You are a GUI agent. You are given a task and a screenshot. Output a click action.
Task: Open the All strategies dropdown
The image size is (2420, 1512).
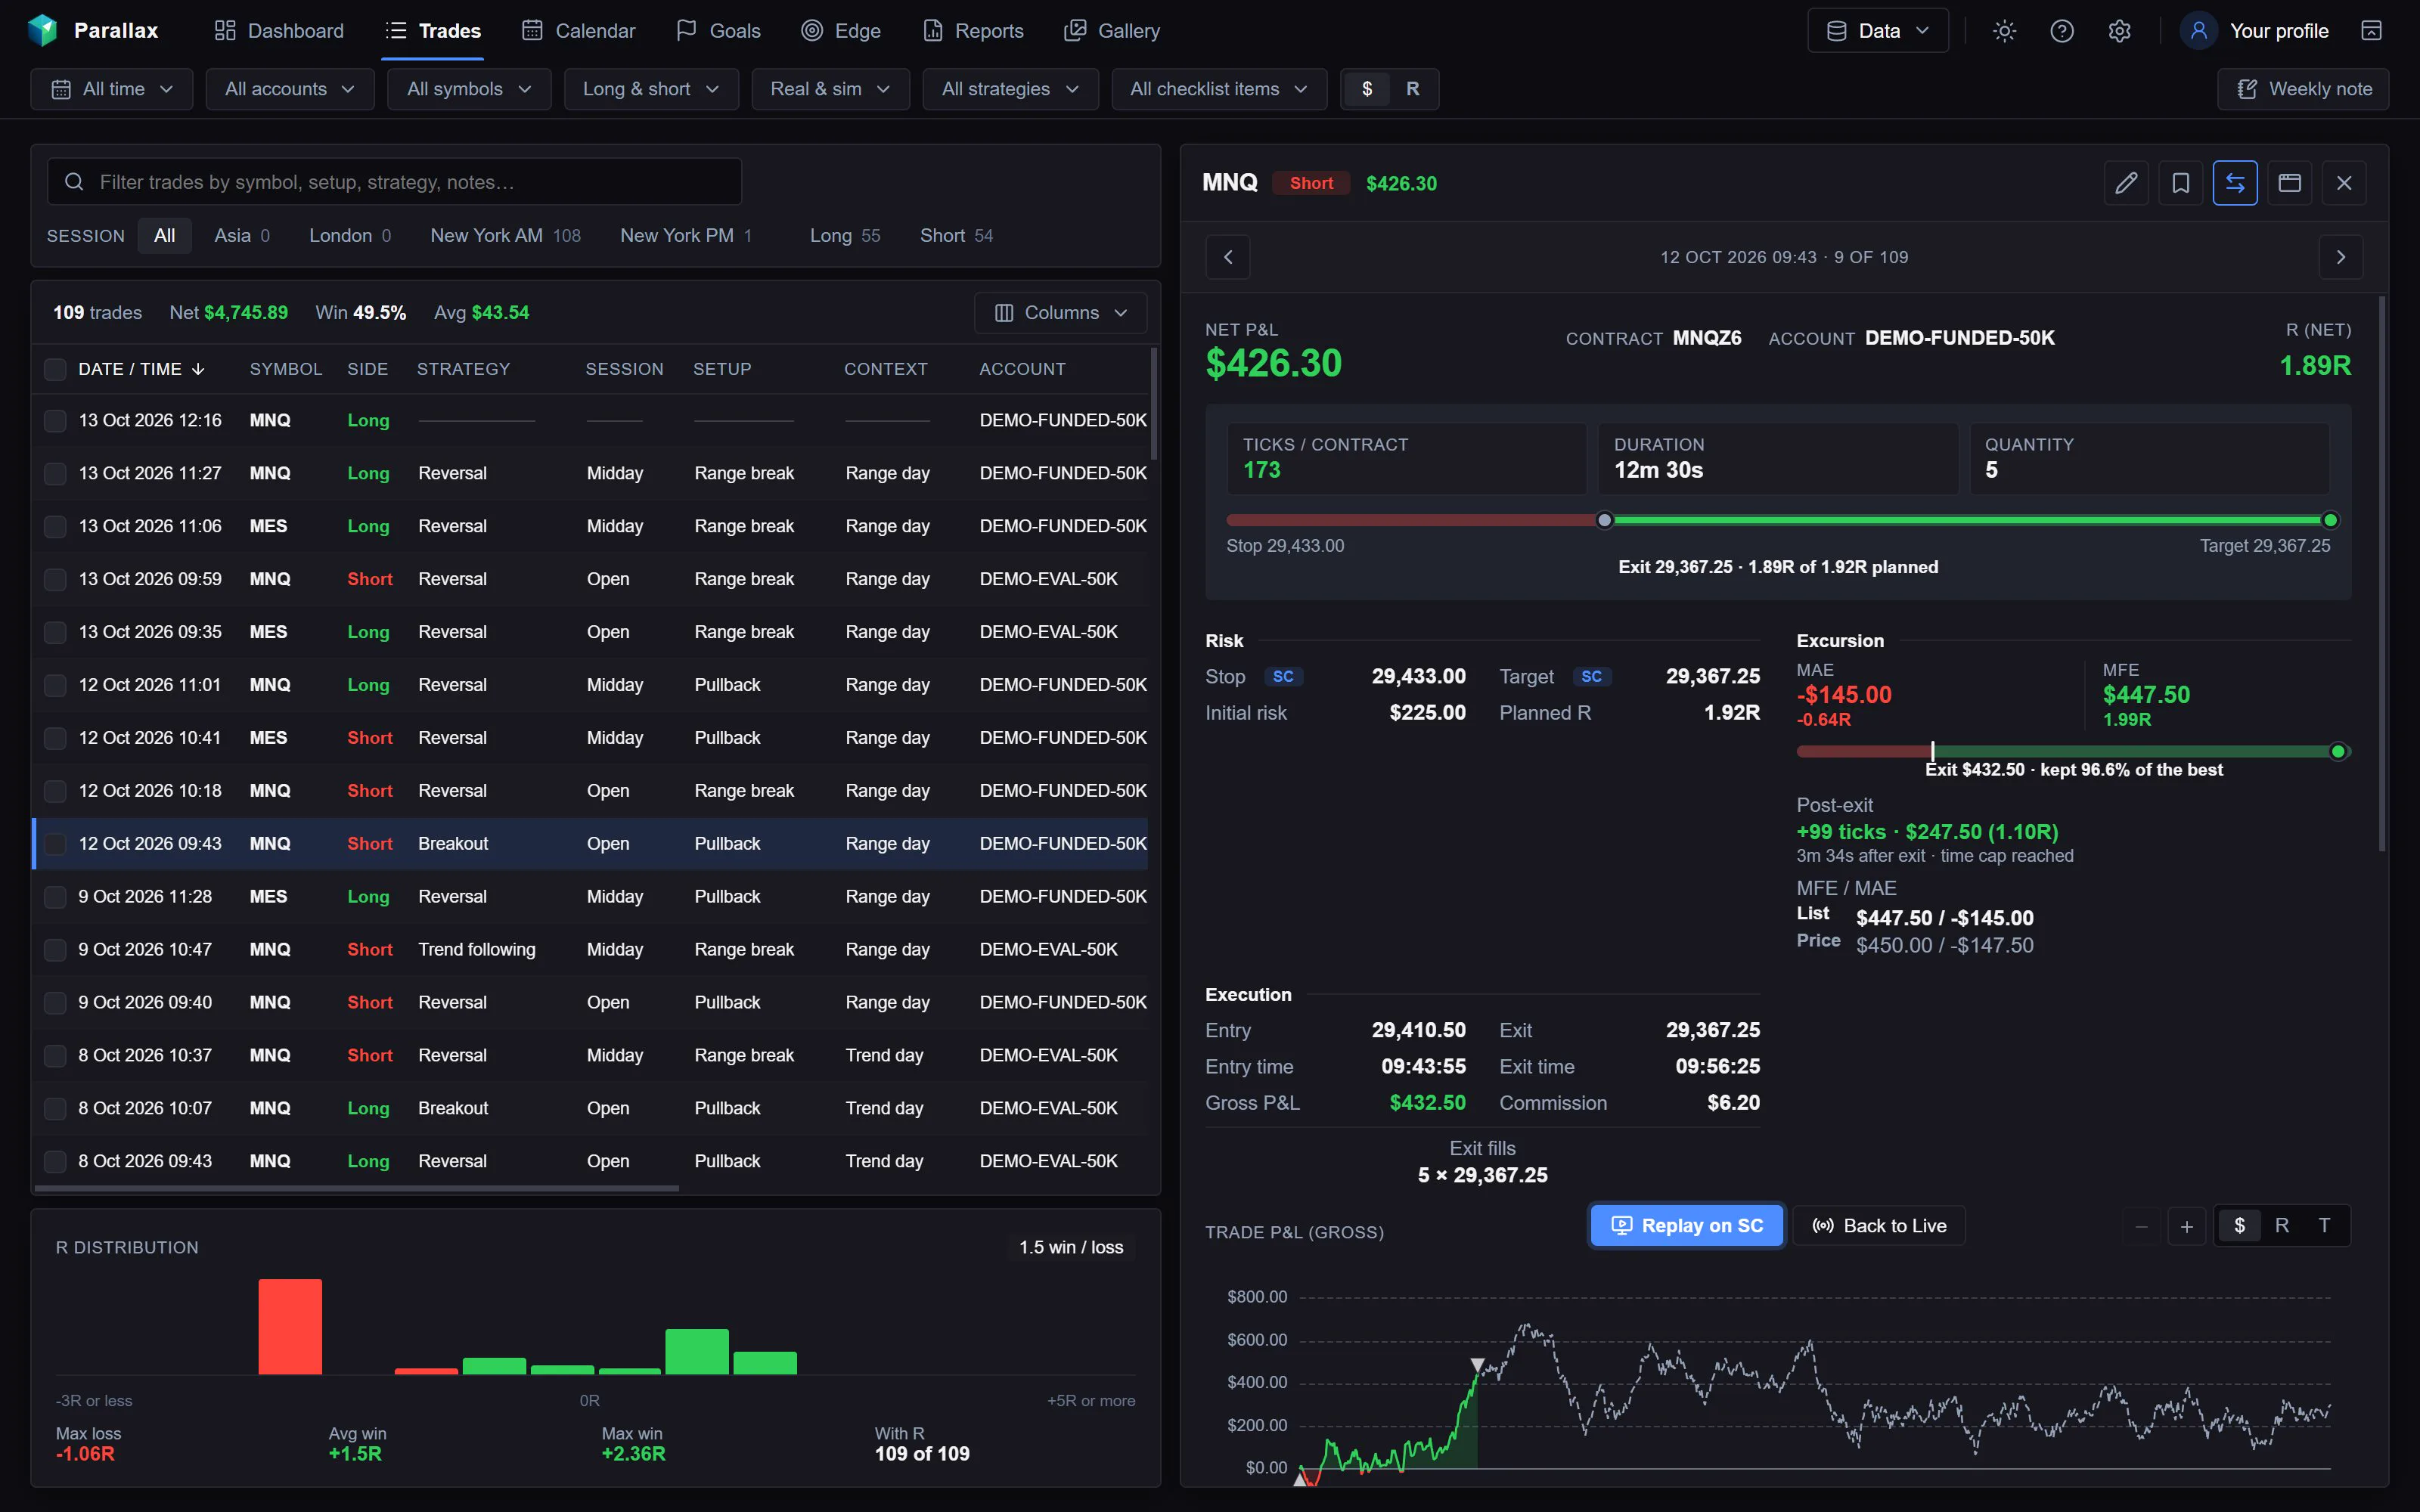[1010, 89]
